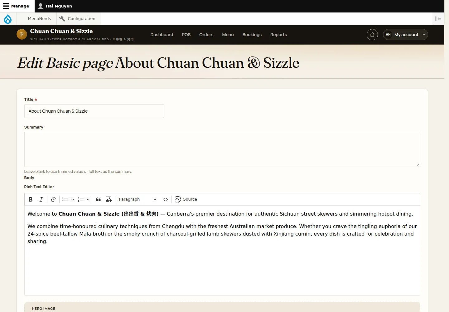Open Hai Nguyen user menu
Screen dimensions: 449x312
pyautogui.click(x=55, y=6)
